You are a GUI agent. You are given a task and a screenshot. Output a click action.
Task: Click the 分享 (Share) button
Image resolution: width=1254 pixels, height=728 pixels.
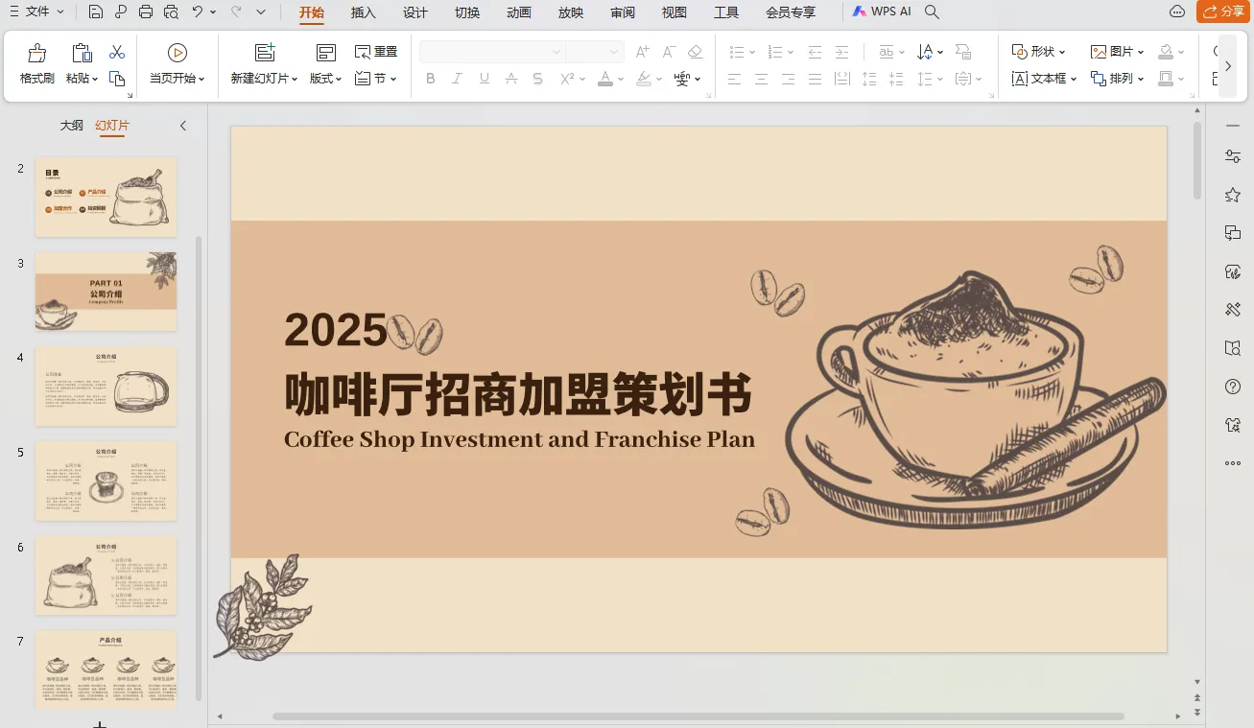[x=1223, y=12]
